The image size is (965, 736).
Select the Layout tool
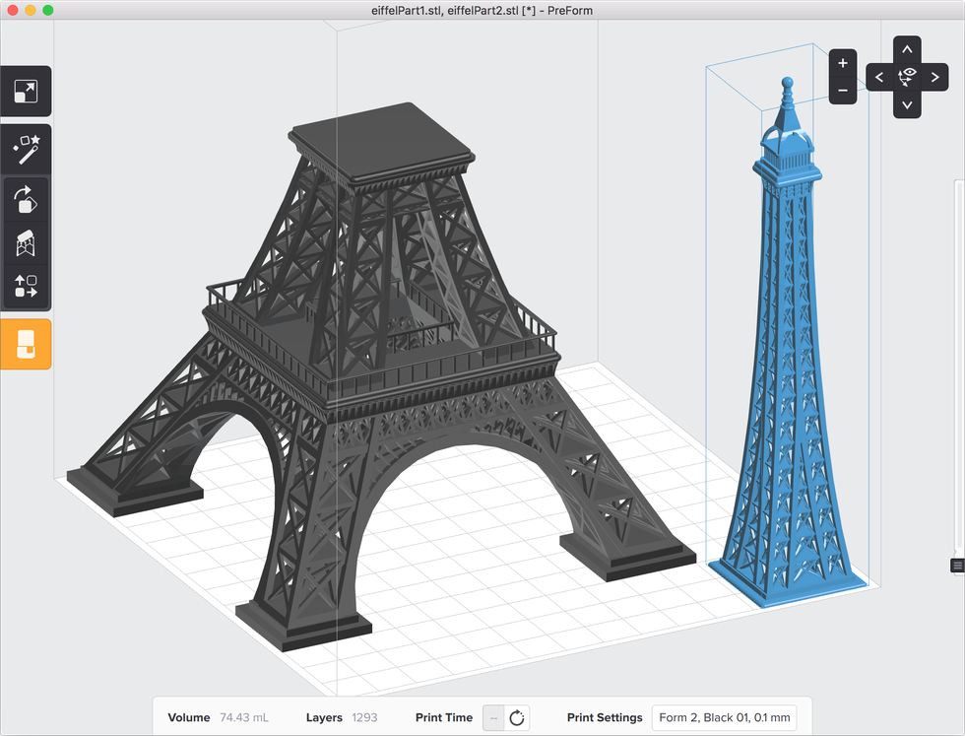click(x=26, y=287)
